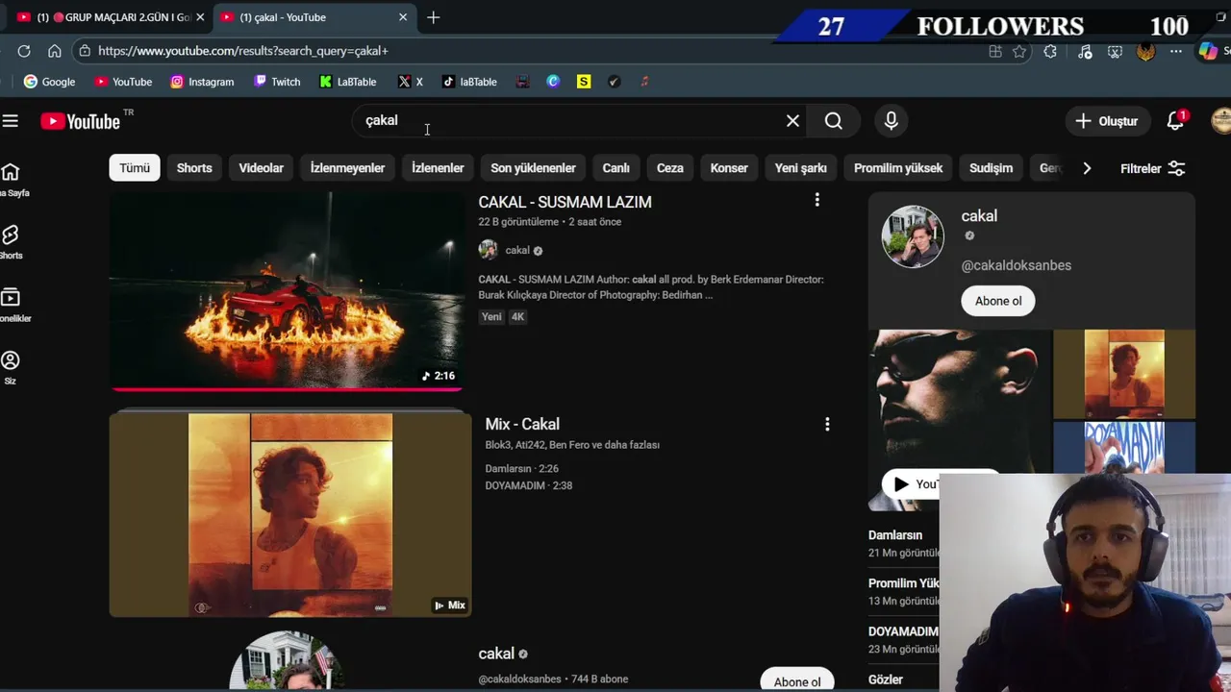View site info lock icon

tap(85, 51)
